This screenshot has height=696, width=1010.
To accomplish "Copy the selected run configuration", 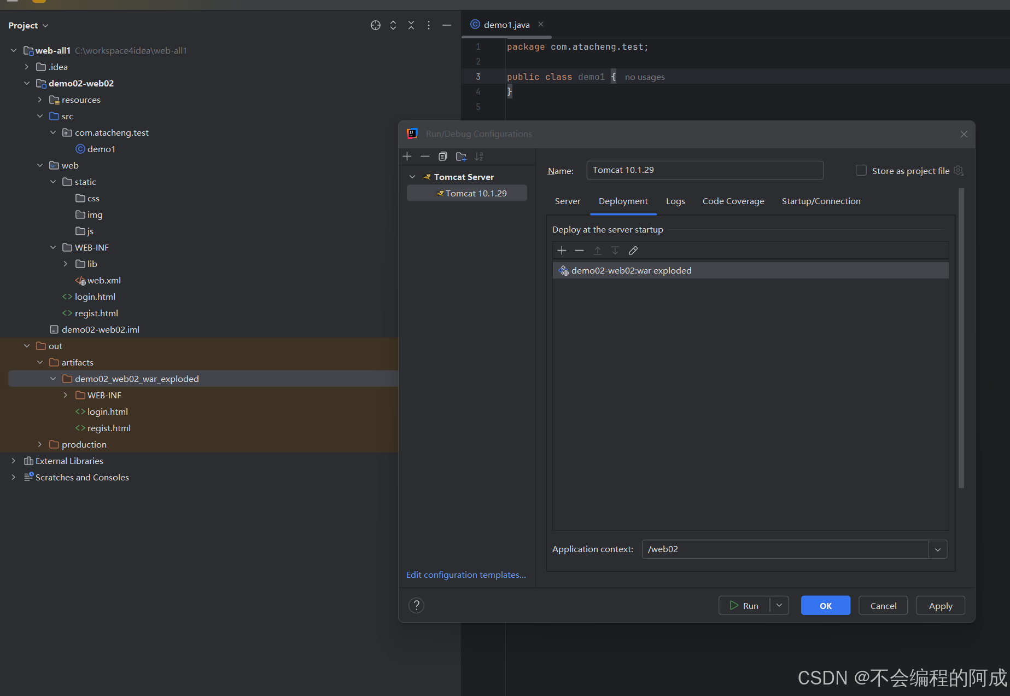I will 443,156.
